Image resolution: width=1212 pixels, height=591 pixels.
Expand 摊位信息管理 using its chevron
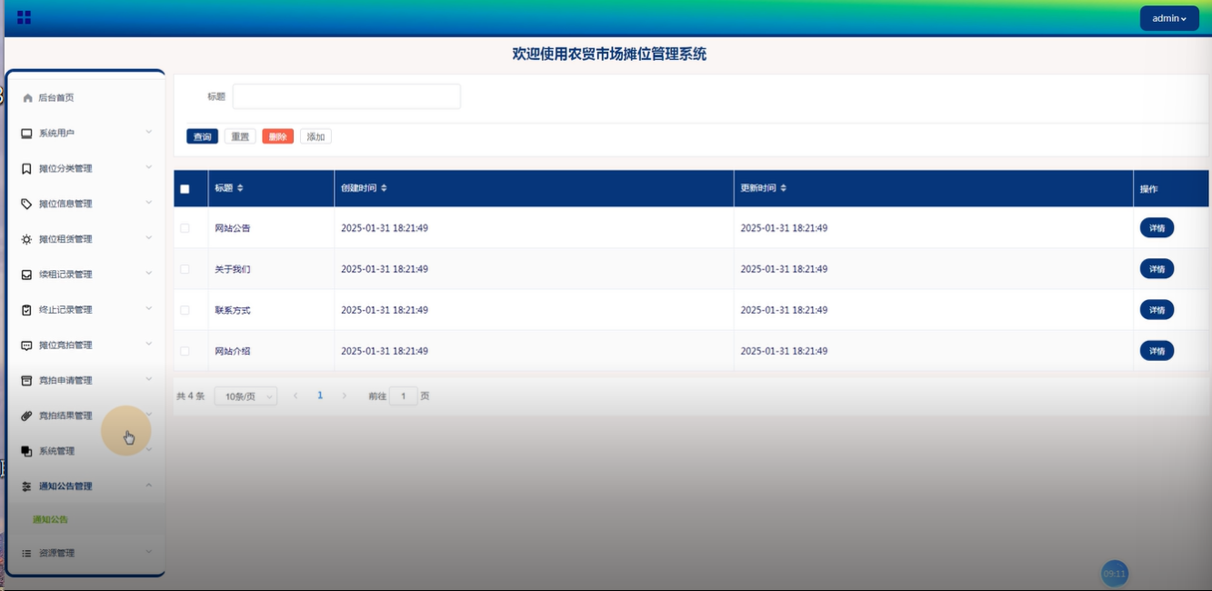149,203
